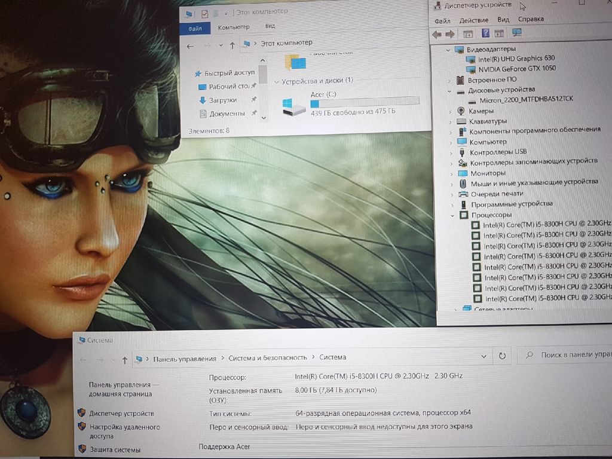Collapse the Процессоры tree node
Image resolution: width=612 pixels, height=459 pixels.
click(x=453, y=215)
